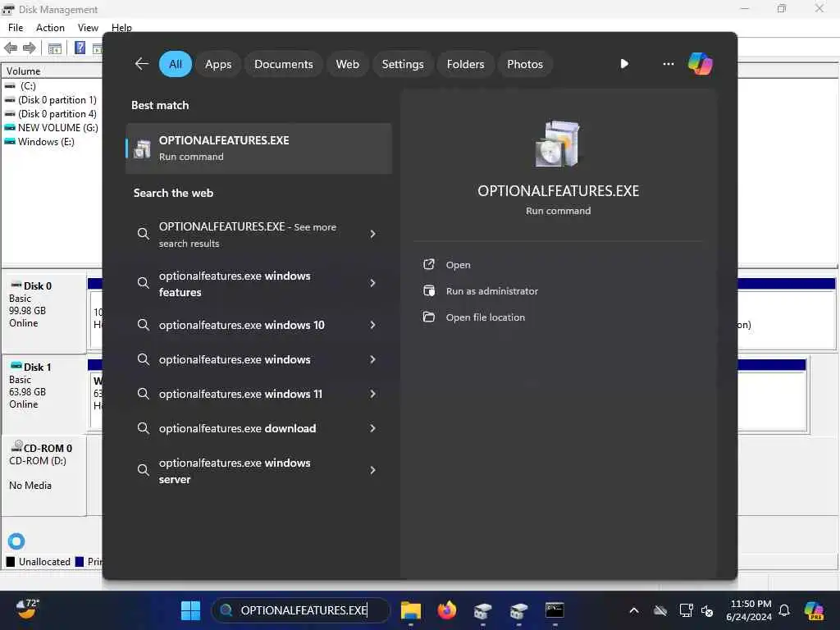Click the network display tray icon
Viewport: 840px width, 630px height.
pos(686,610)
